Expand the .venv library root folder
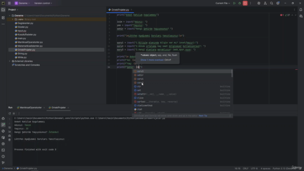This screenshot has height=171, width=304. pos(13,19)
